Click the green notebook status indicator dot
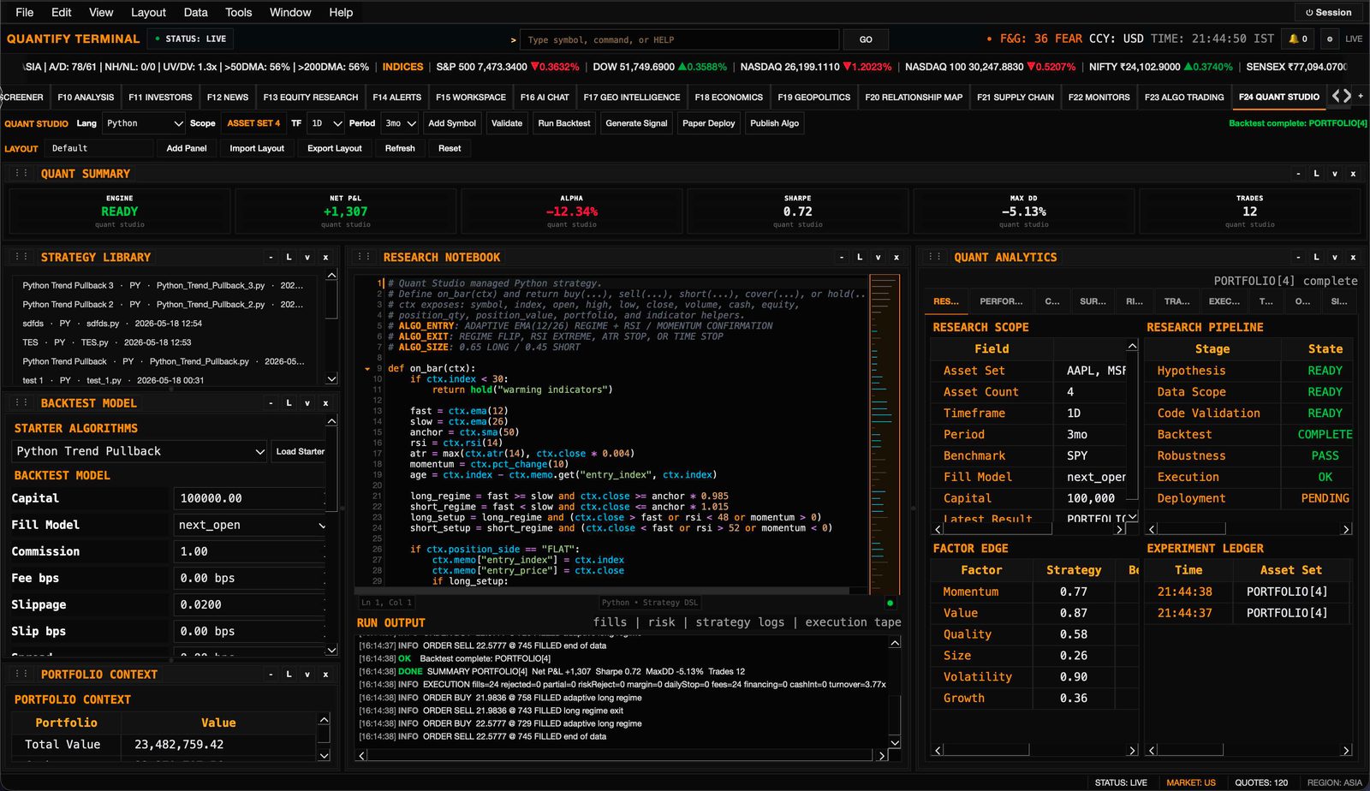This screenshot has width=1370, height=791. coord(890,603)
